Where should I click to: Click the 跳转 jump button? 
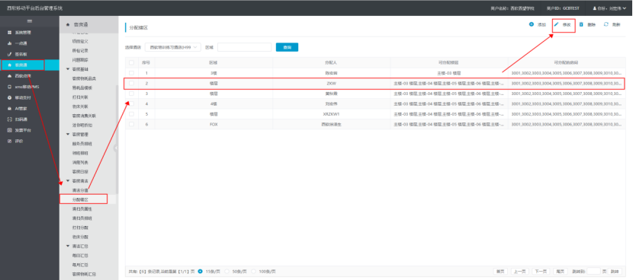click(614, 272)
